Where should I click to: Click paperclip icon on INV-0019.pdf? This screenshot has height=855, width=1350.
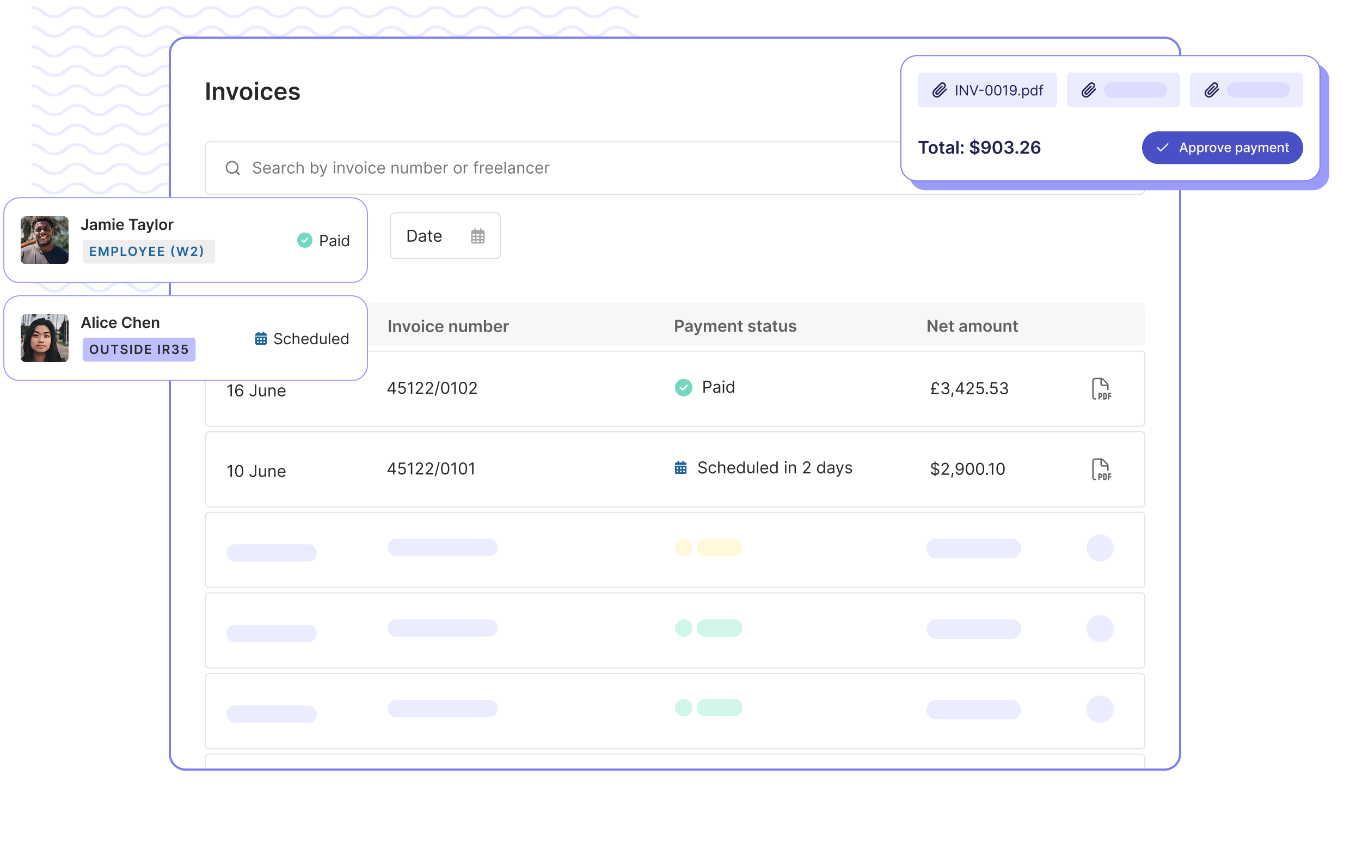(939, 90)
